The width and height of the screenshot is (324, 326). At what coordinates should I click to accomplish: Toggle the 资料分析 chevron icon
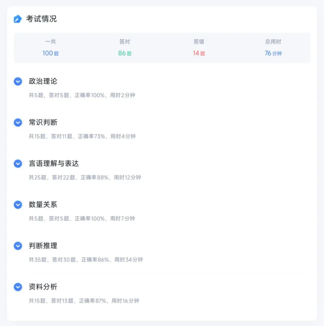tap(18, 287)
